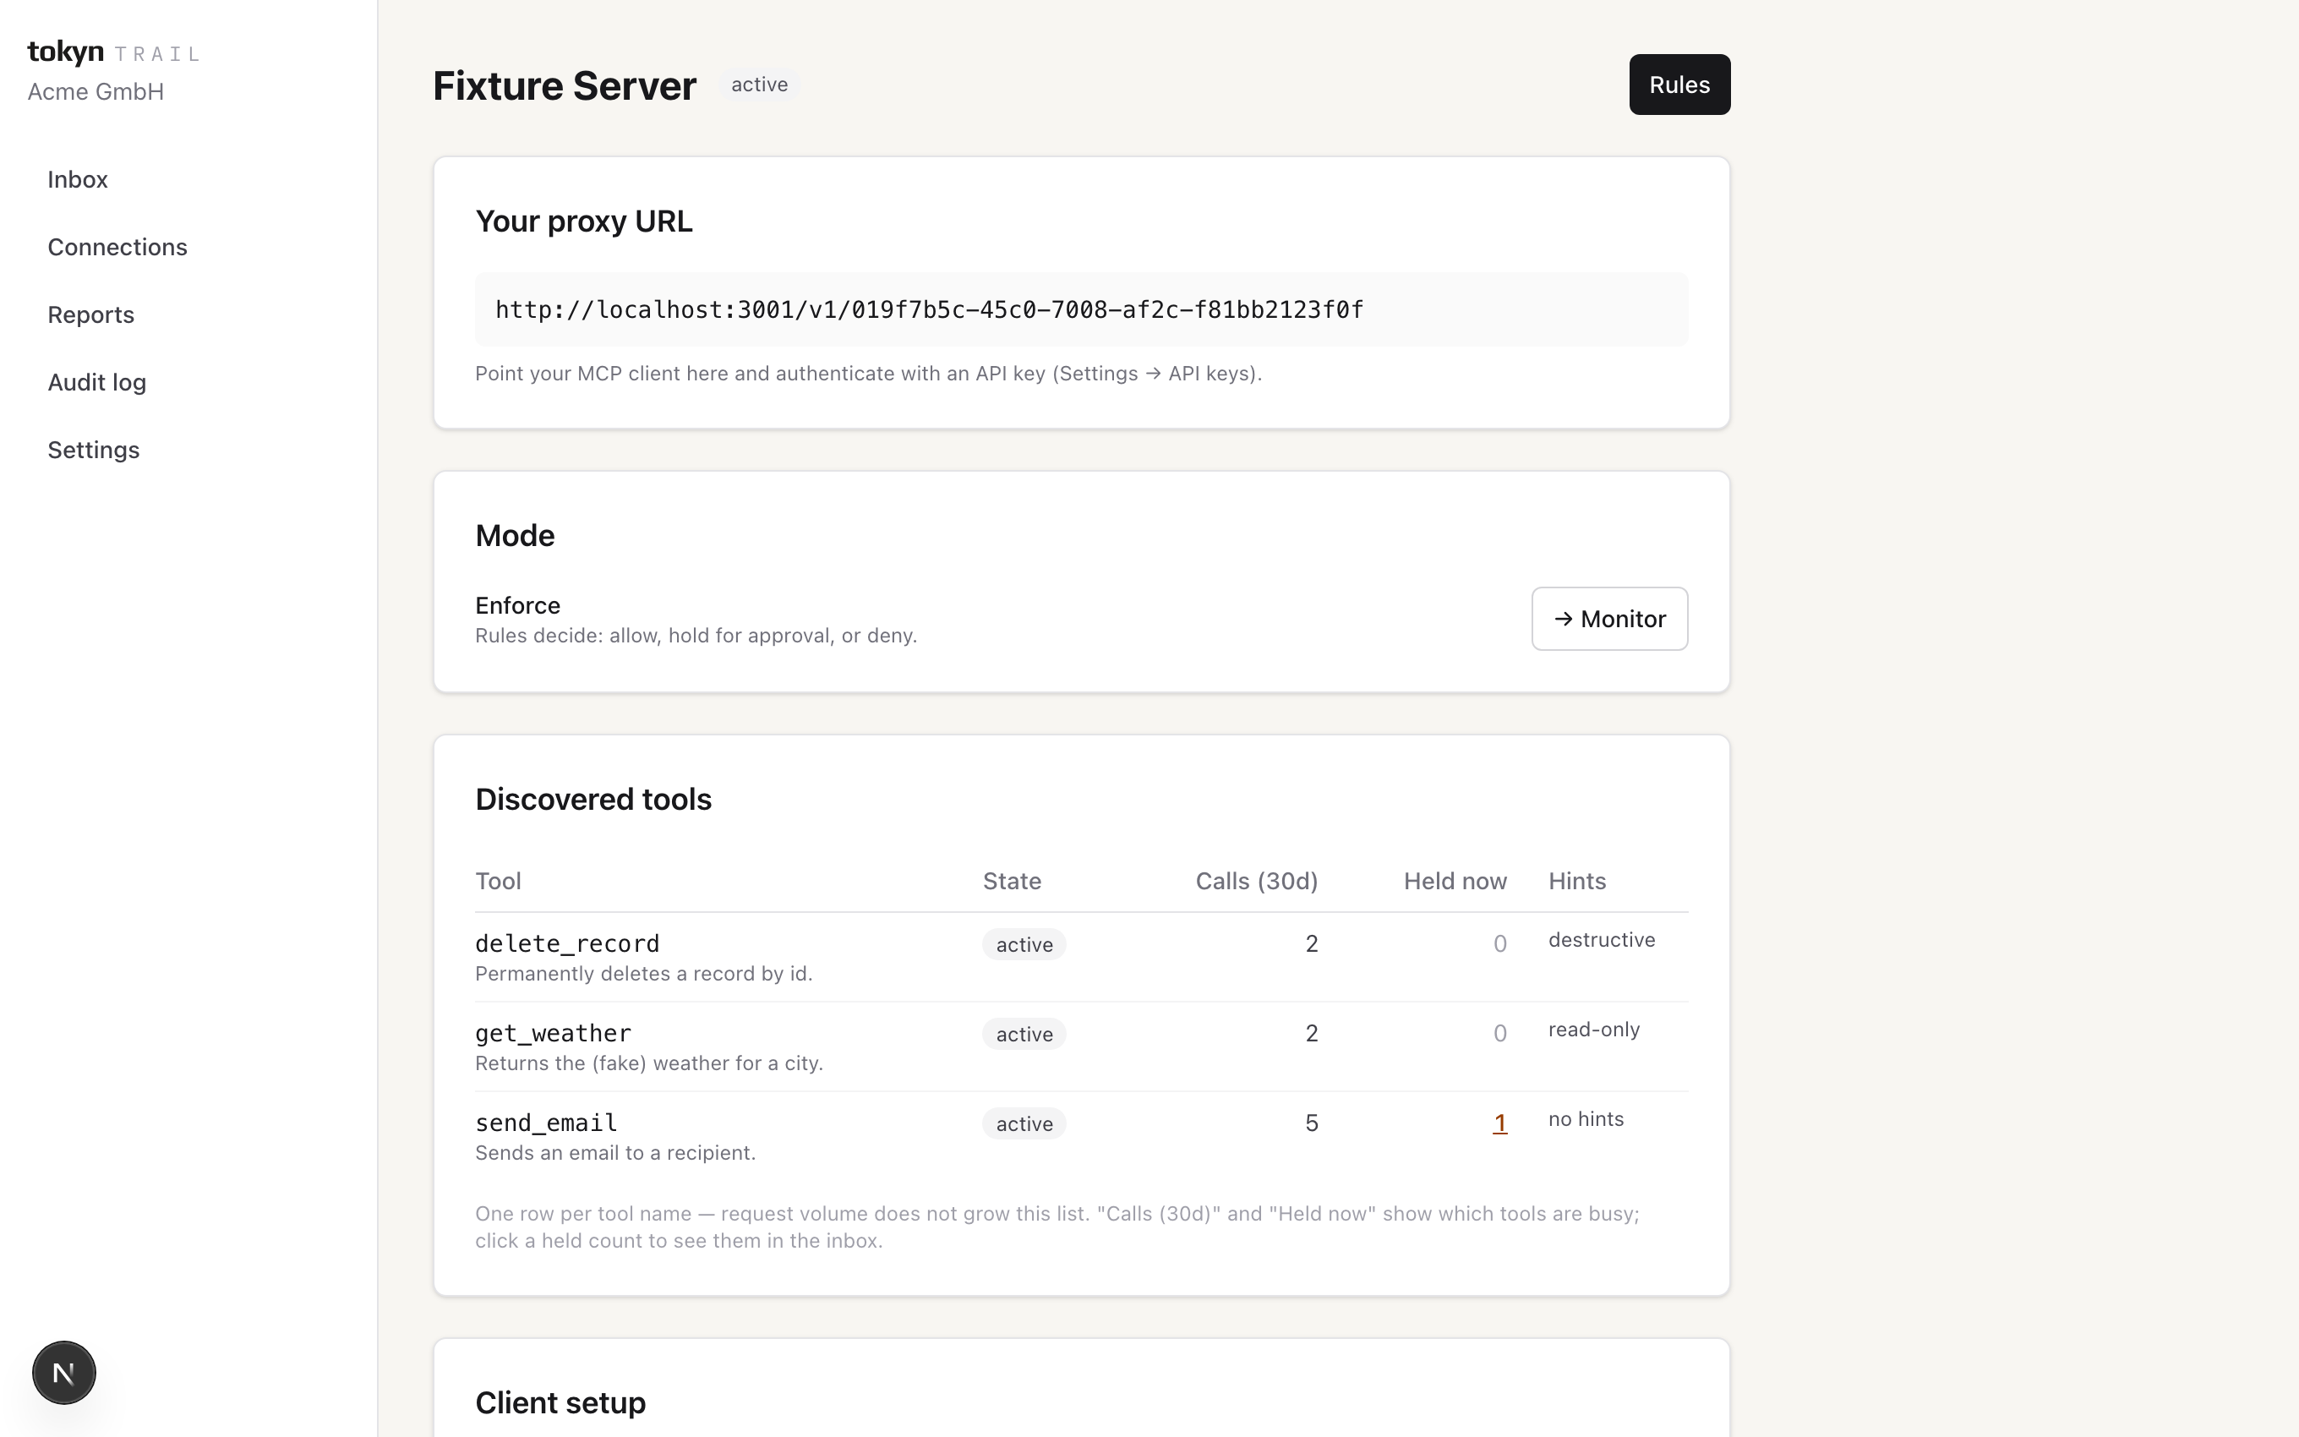Click the get_weather tool name
Viewport: 2299px width, 1437px height.
553,1033
